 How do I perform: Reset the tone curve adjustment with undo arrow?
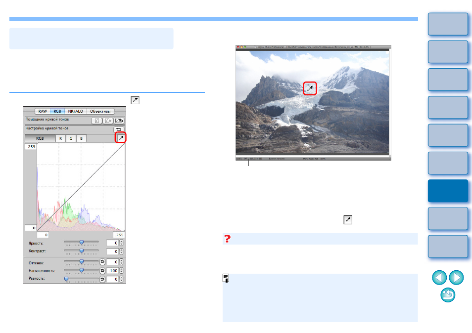click(x=119, y=129)
